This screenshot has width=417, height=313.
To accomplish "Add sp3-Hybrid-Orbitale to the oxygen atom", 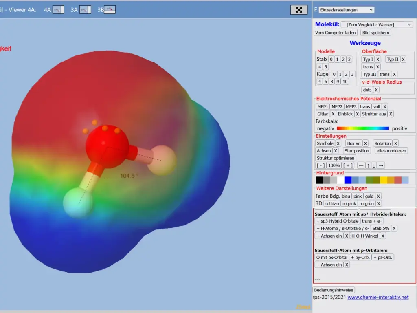I will (x=337, y=221).
